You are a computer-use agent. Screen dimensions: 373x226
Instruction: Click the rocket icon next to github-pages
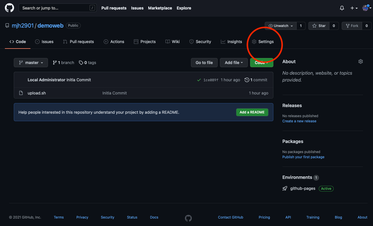coord(285,189)
